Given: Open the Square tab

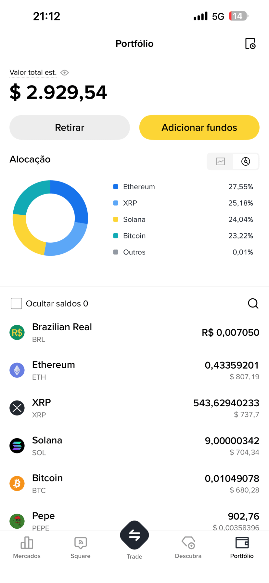Looking at the screenshot, I should point(81,548).
